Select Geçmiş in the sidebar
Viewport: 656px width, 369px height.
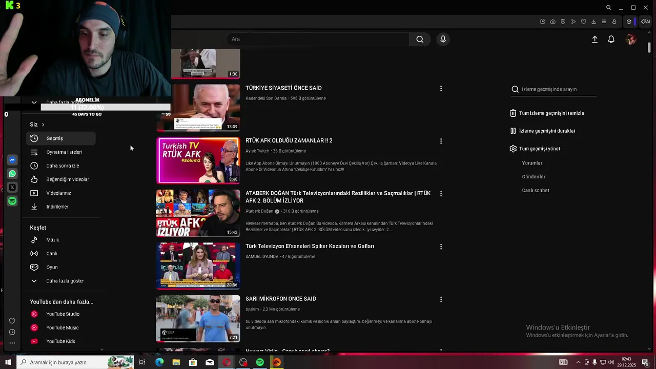(x=61, y=138)
